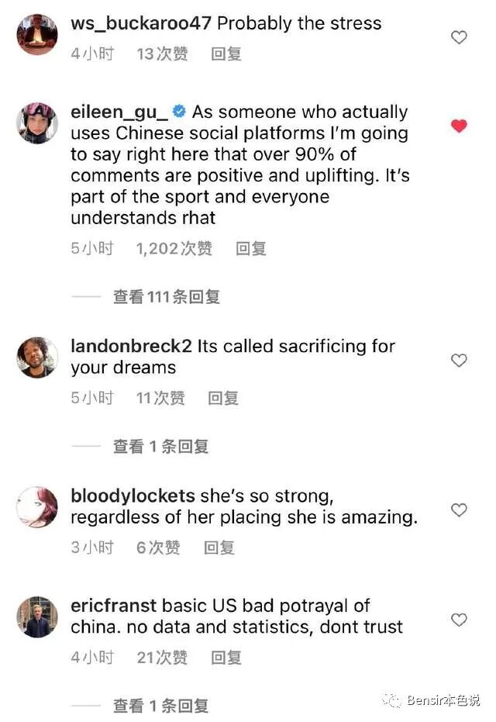Screen dimensions: 496x722
Task: Expand 1 reply under landonbreck2 comment
Action: 160,446
